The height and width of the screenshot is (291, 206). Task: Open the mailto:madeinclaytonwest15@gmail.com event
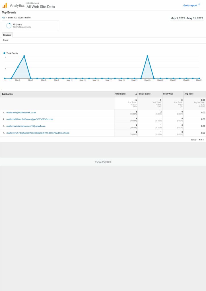(x=26, y=126)
